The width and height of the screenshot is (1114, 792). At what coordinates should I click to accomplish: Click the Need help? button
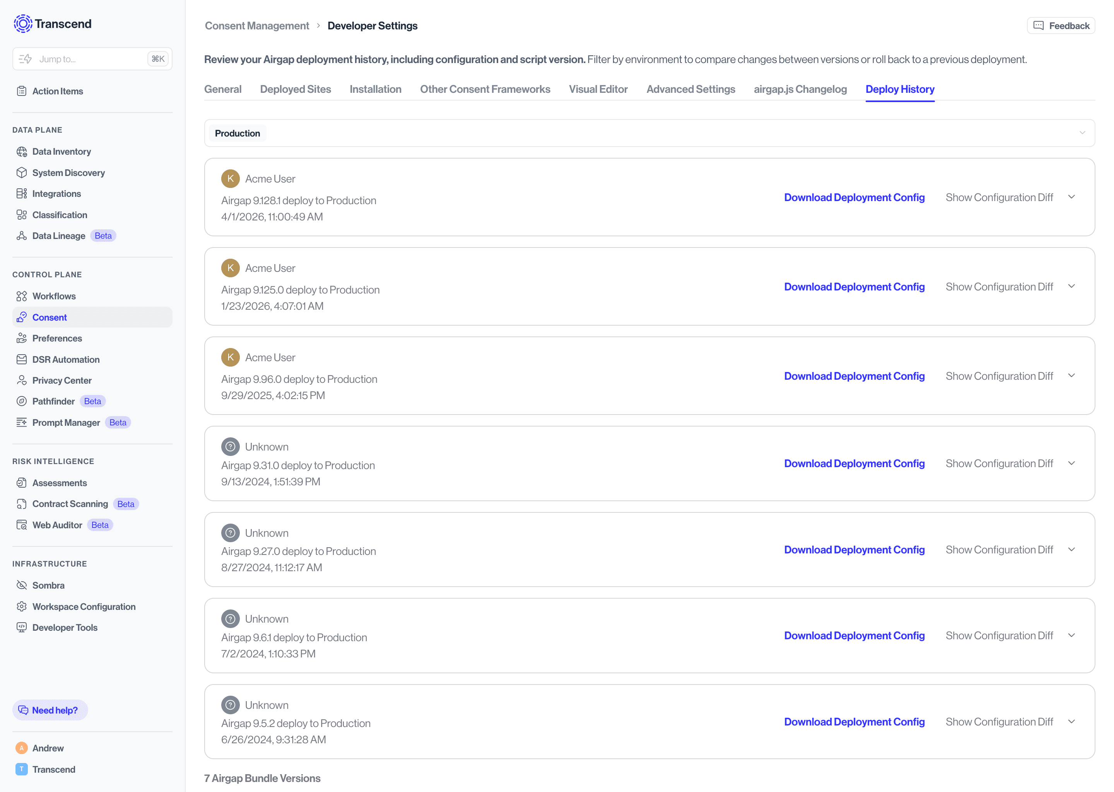(x=50, y=710)
